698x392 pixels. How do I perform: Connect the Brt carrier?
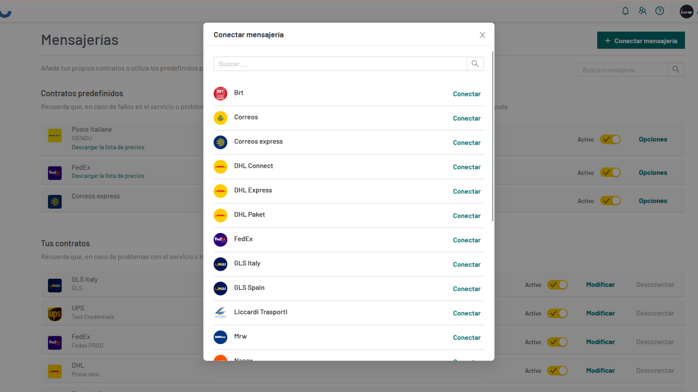coord(467,94)
